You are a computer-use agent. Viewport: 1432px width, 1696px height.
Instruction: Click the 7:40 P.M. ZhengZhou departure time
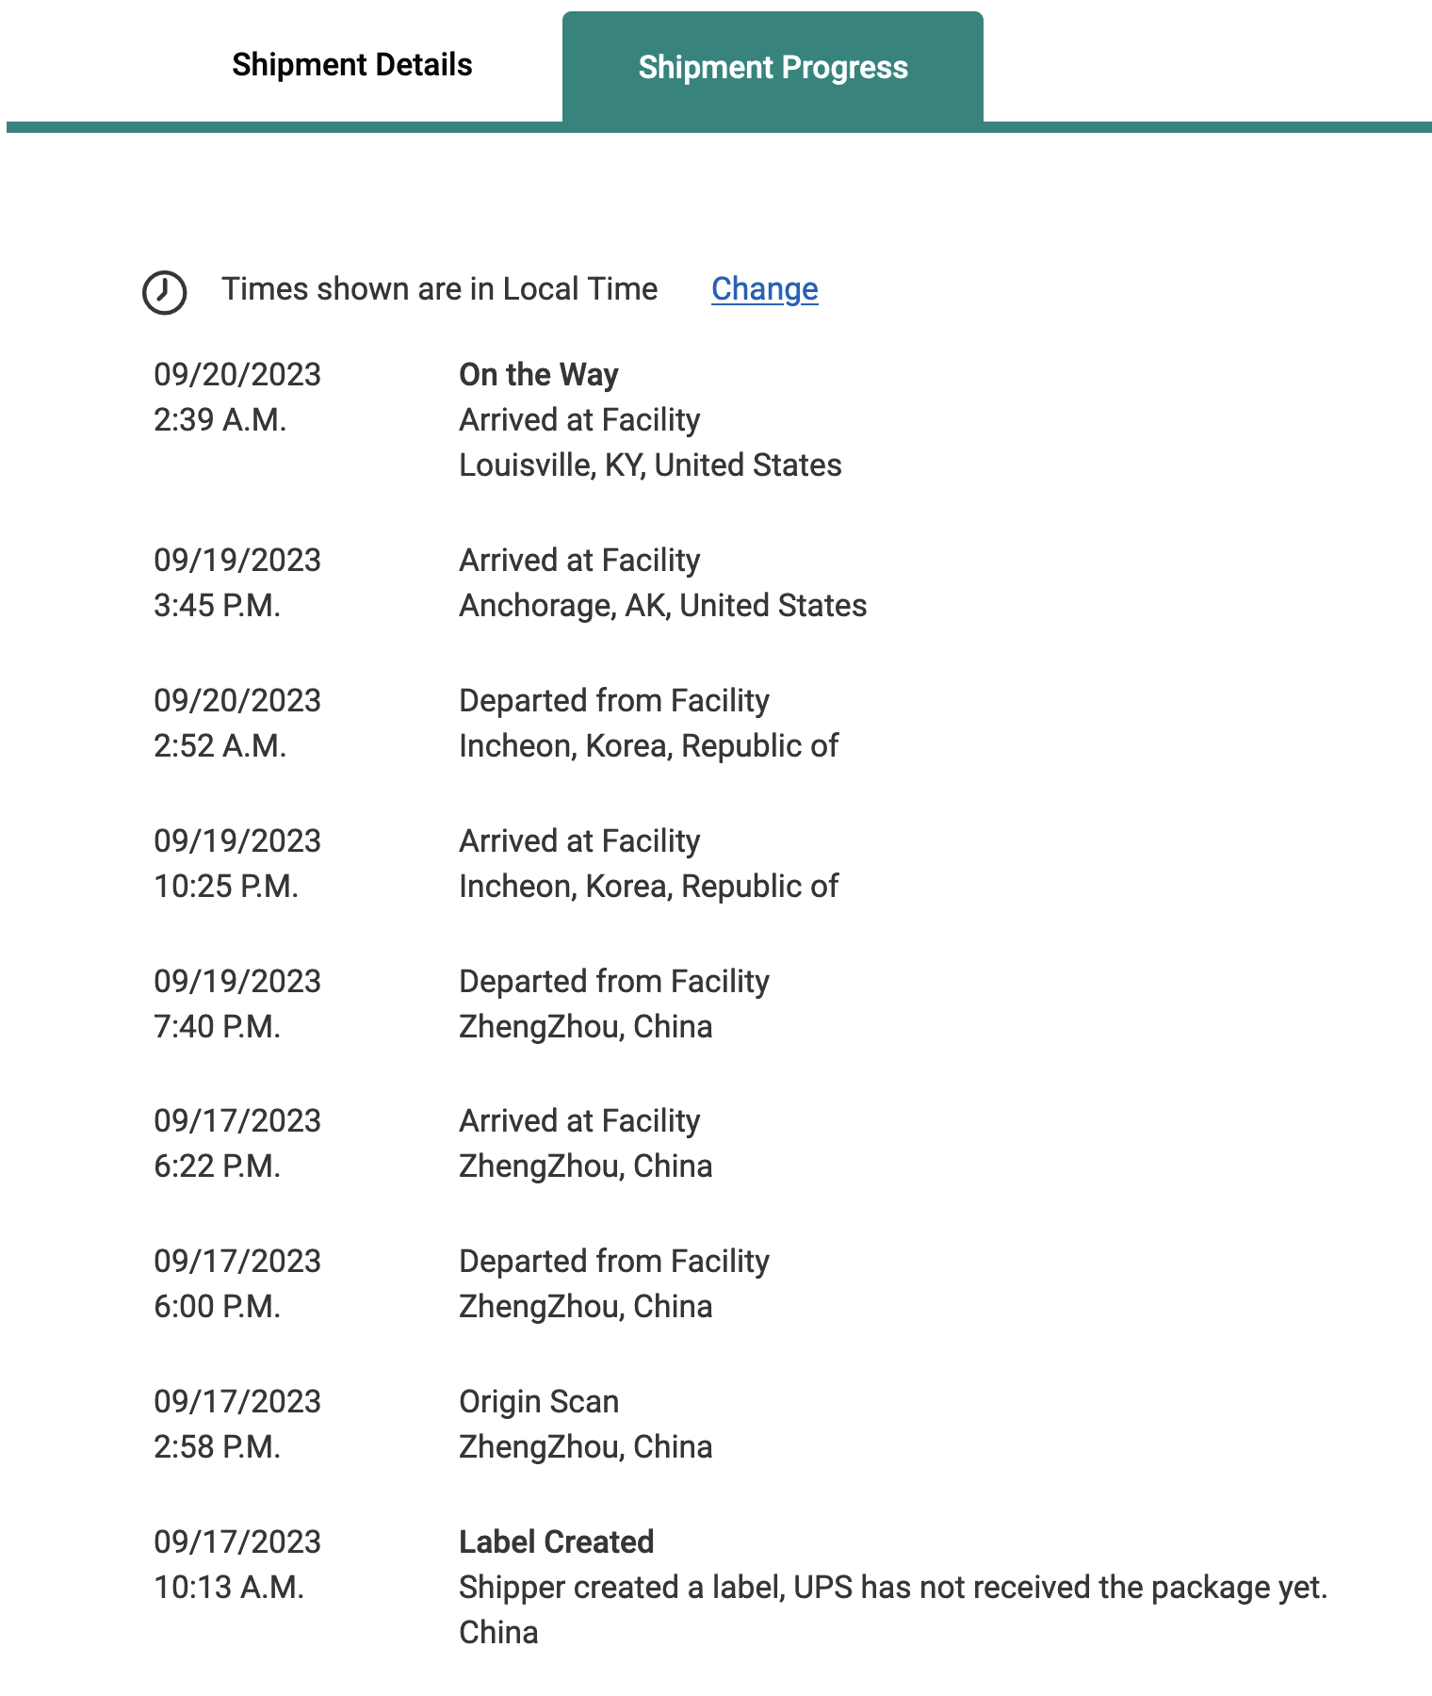coord(217,1027)
